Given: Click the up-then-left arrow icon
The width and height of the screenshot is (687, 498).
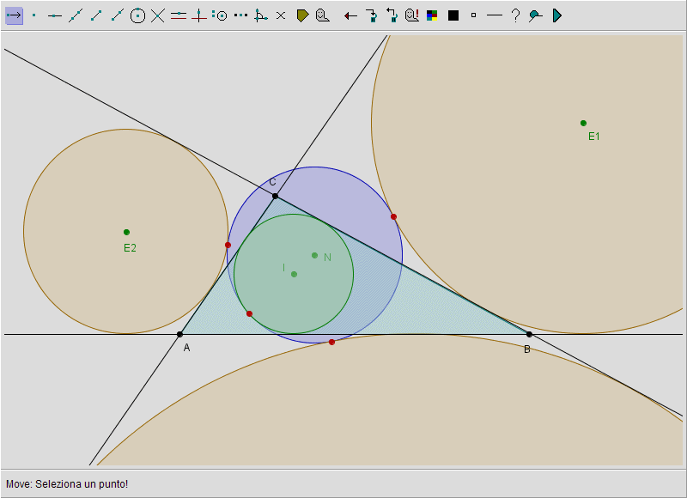Looking at the screenshot, I should coord(392,15).
